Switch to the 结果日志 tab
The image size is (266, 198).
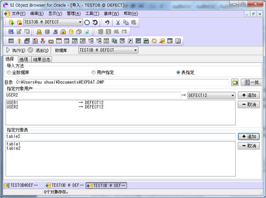point(42,59)
